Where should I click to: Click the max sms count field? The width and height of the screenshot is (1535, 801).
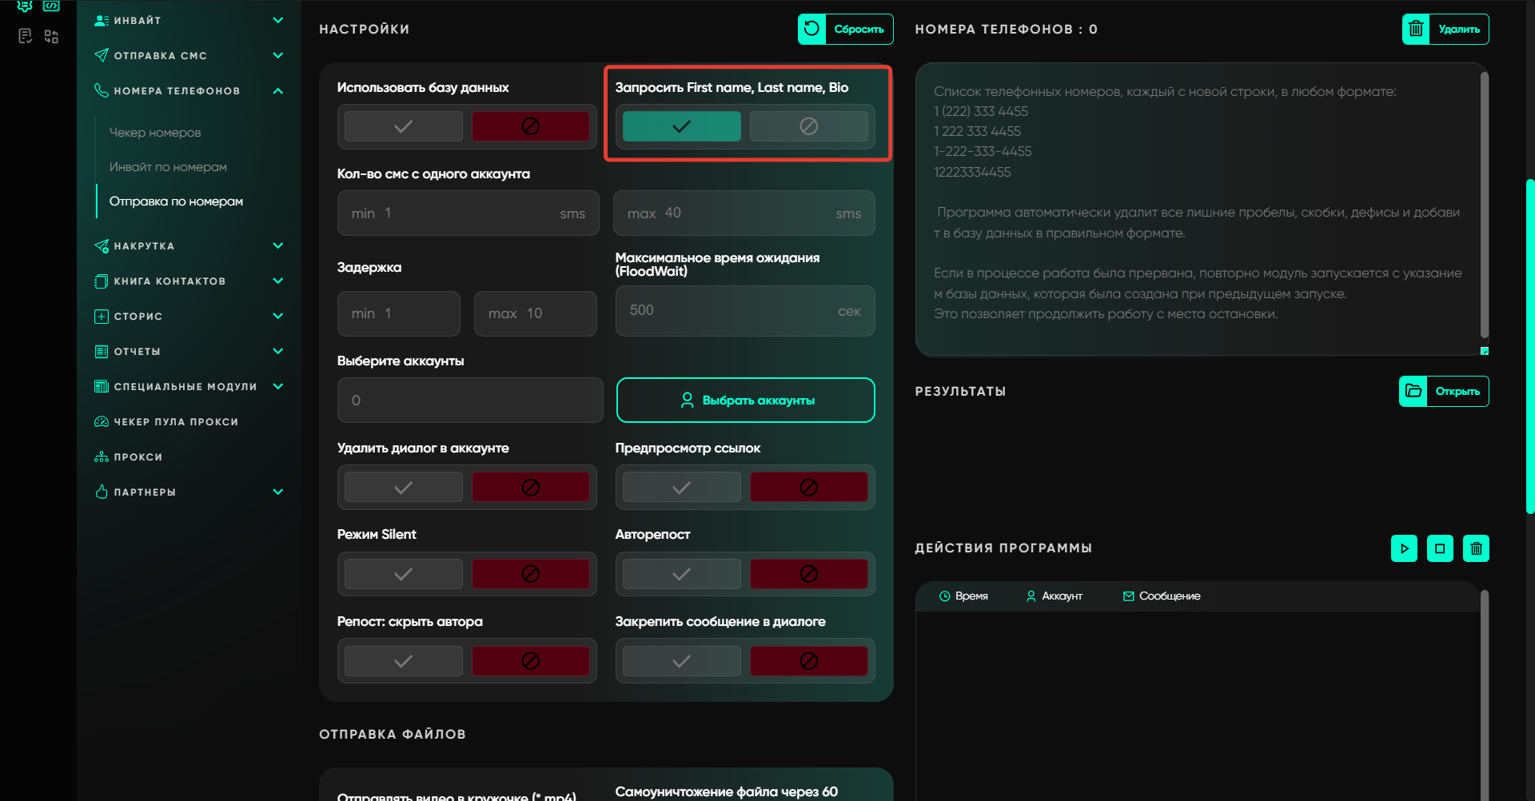coord(744,213)
